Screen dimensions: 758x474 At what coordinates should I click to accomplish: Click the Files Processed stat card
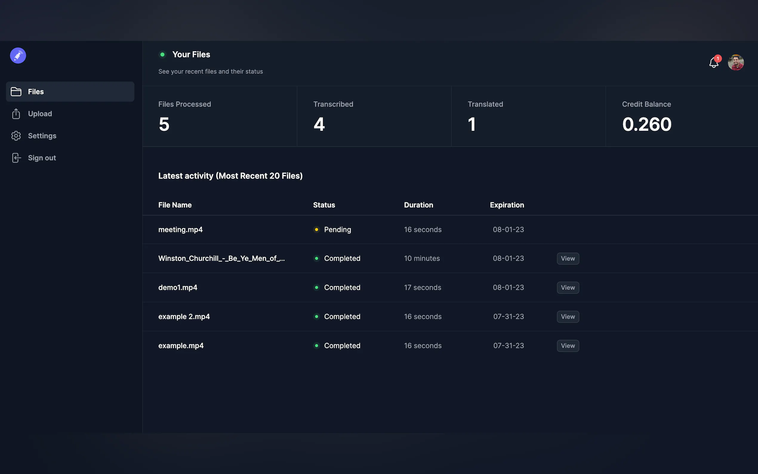tap(219, 116)
